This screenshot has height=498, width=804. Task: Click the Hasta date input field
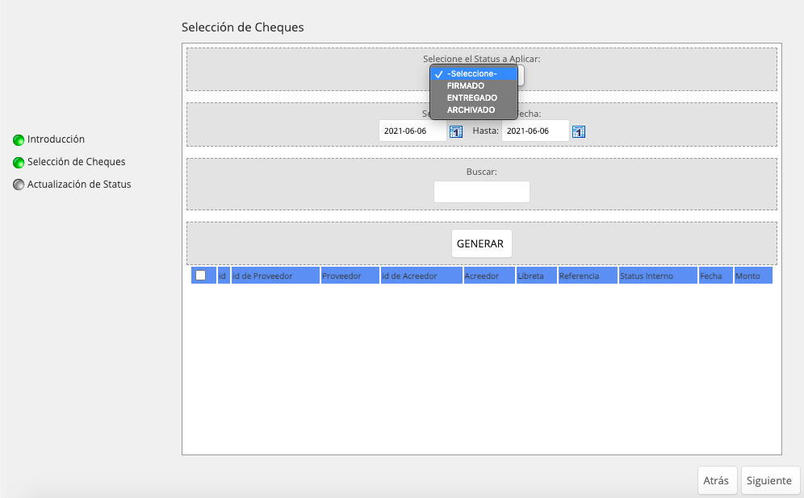coord(535,131)
